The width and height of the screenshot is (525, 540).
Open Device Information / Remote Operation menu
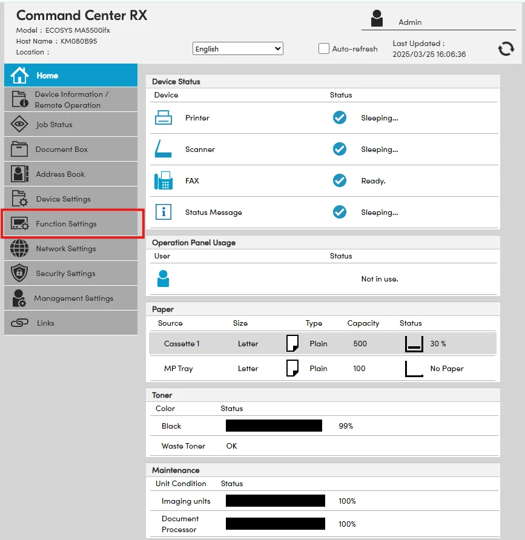(71, 100)
